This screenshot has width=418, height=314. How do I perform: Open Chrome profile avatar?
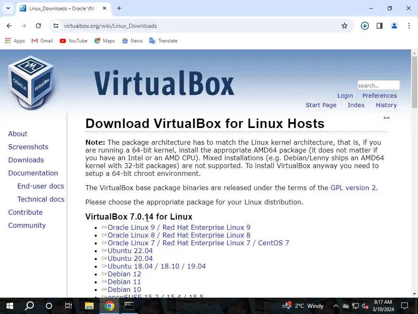(x=394, y=26)
